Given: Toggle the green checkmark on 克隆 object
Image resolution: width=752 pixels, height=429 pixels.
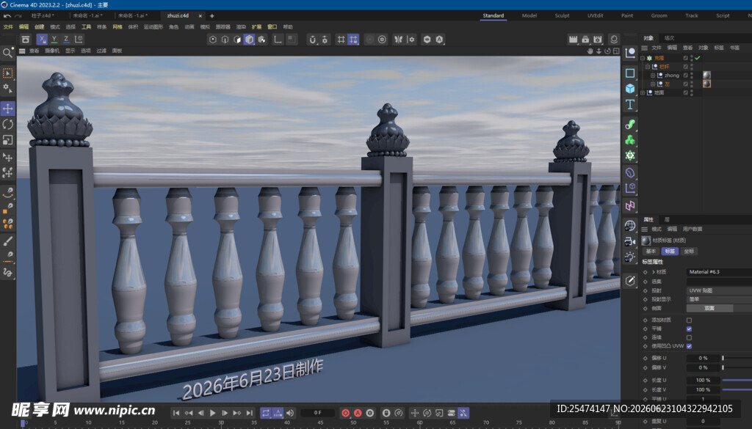Looking at the screenshot, I should (698, 58).
